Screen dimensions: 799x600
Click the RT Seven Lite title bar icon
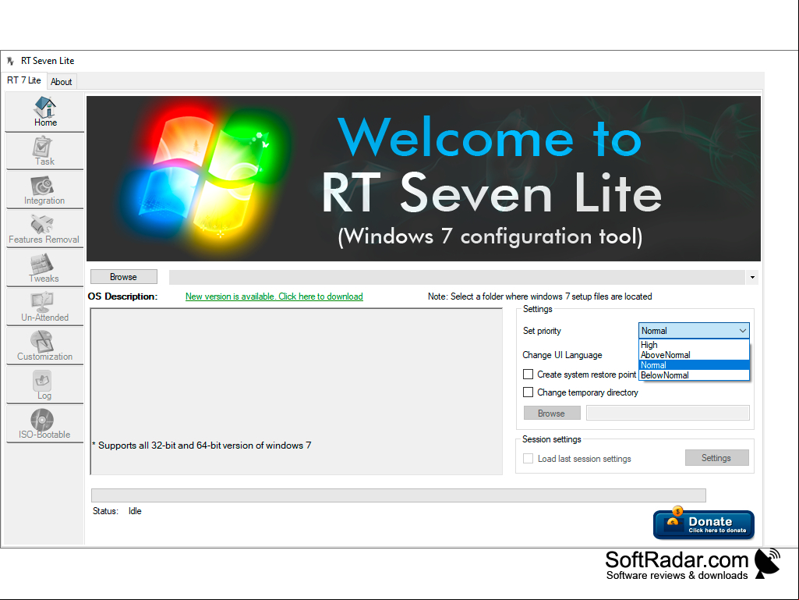tap(11, 61)
